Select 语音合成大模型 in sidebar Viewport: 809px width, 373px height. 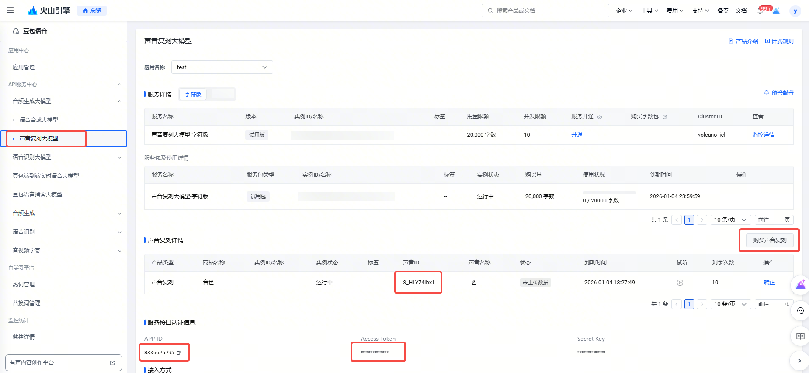tap(39, 120)
